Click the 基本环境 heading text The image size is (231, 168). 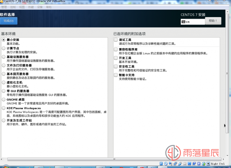tap(8, 34)
